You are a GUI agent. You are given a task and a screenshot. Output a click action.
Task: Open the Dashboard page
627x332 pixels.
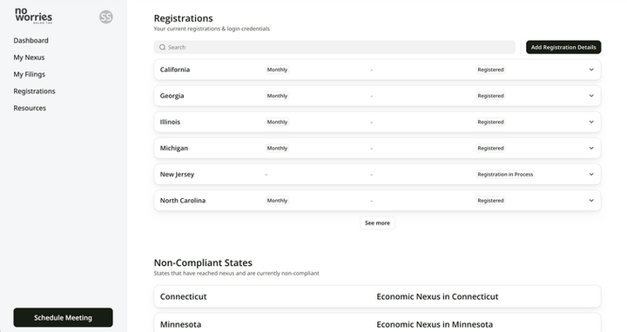(30, 40)
